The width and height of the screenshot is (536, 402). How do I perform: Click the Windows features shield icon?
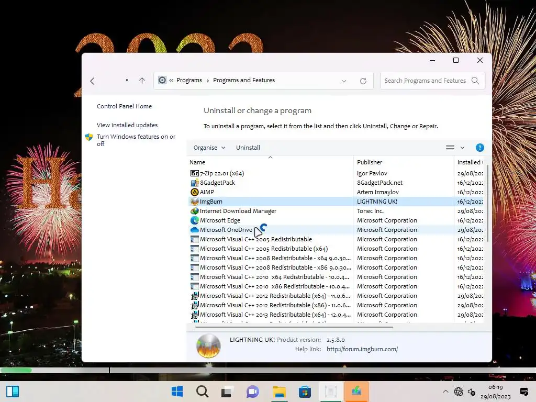click(x=89, y=137)
